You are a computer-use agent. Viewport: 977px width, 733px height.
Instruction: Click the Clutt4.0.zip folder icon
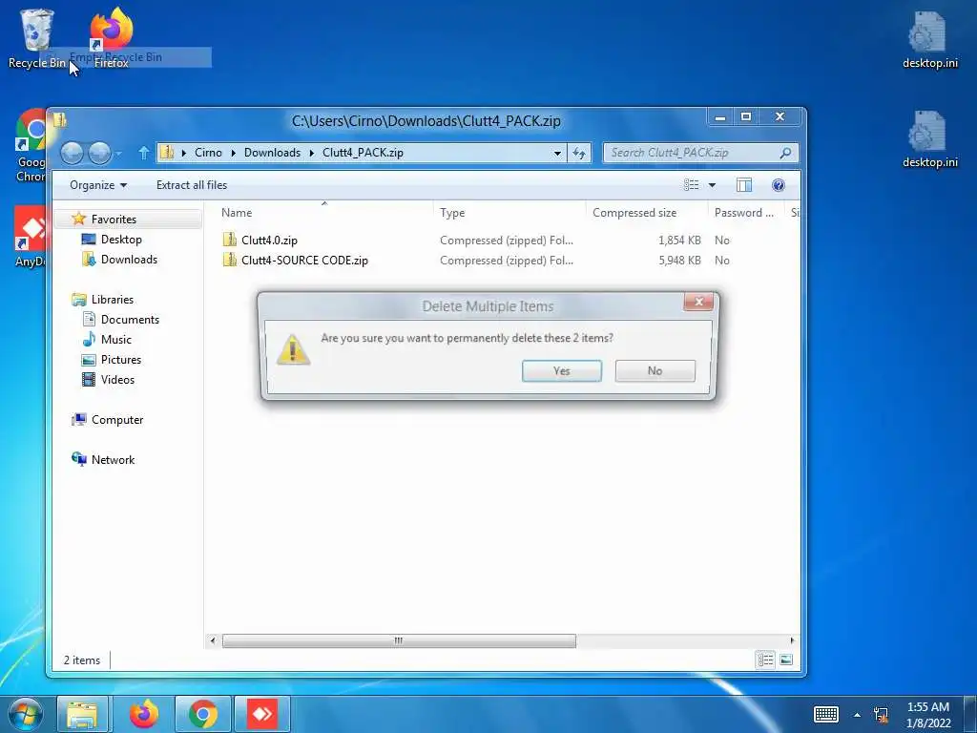coord(230,240)
